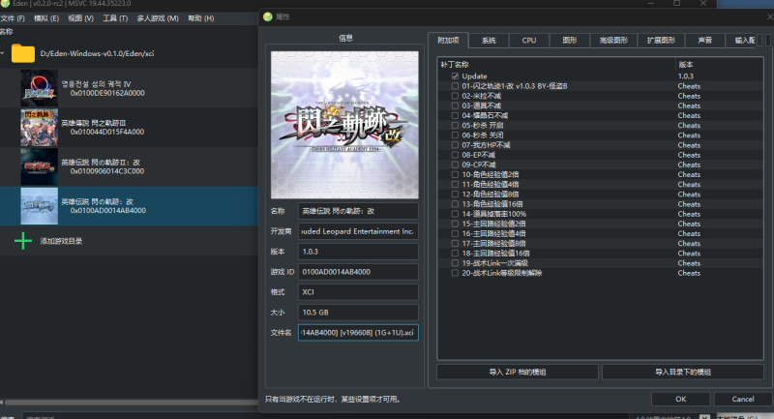
Task: Toggle the 05-秒杀 开启 cheat checkbox
Action: pos(455,126)
